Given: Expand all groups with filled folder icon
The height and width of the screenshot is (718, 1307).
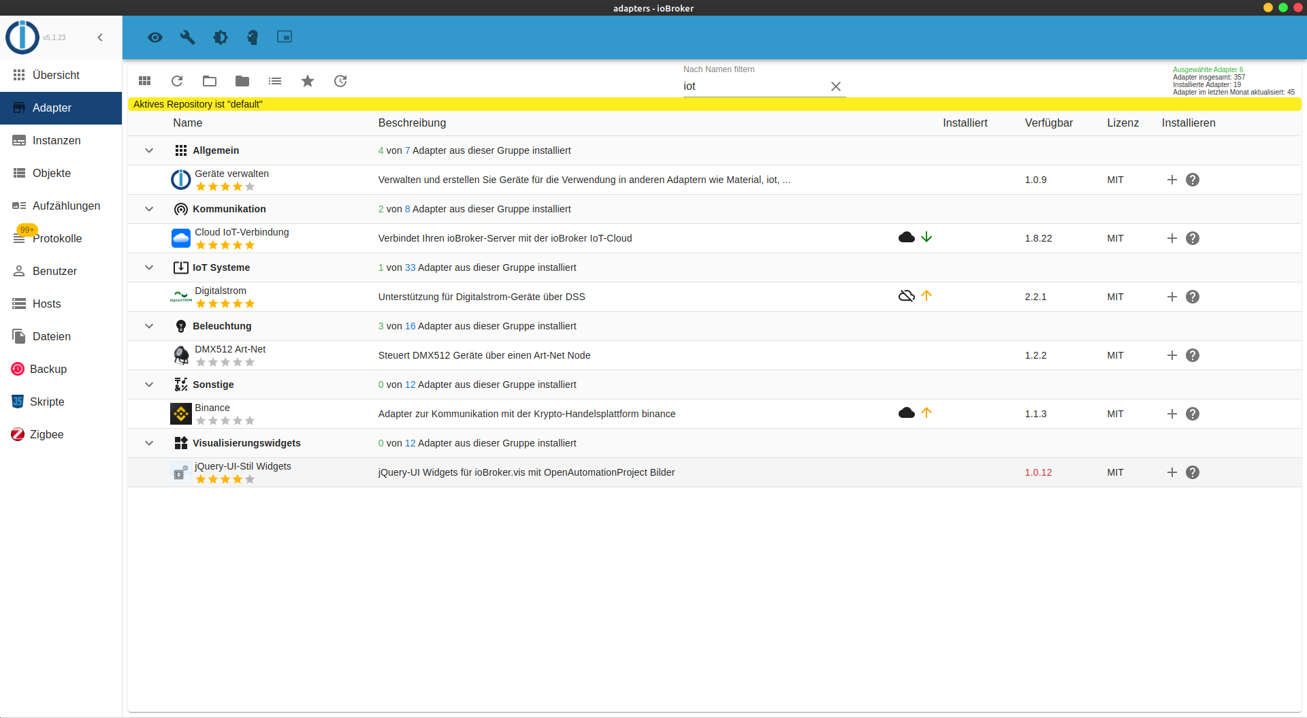Looking at the screenshot, I should [242, 81].
